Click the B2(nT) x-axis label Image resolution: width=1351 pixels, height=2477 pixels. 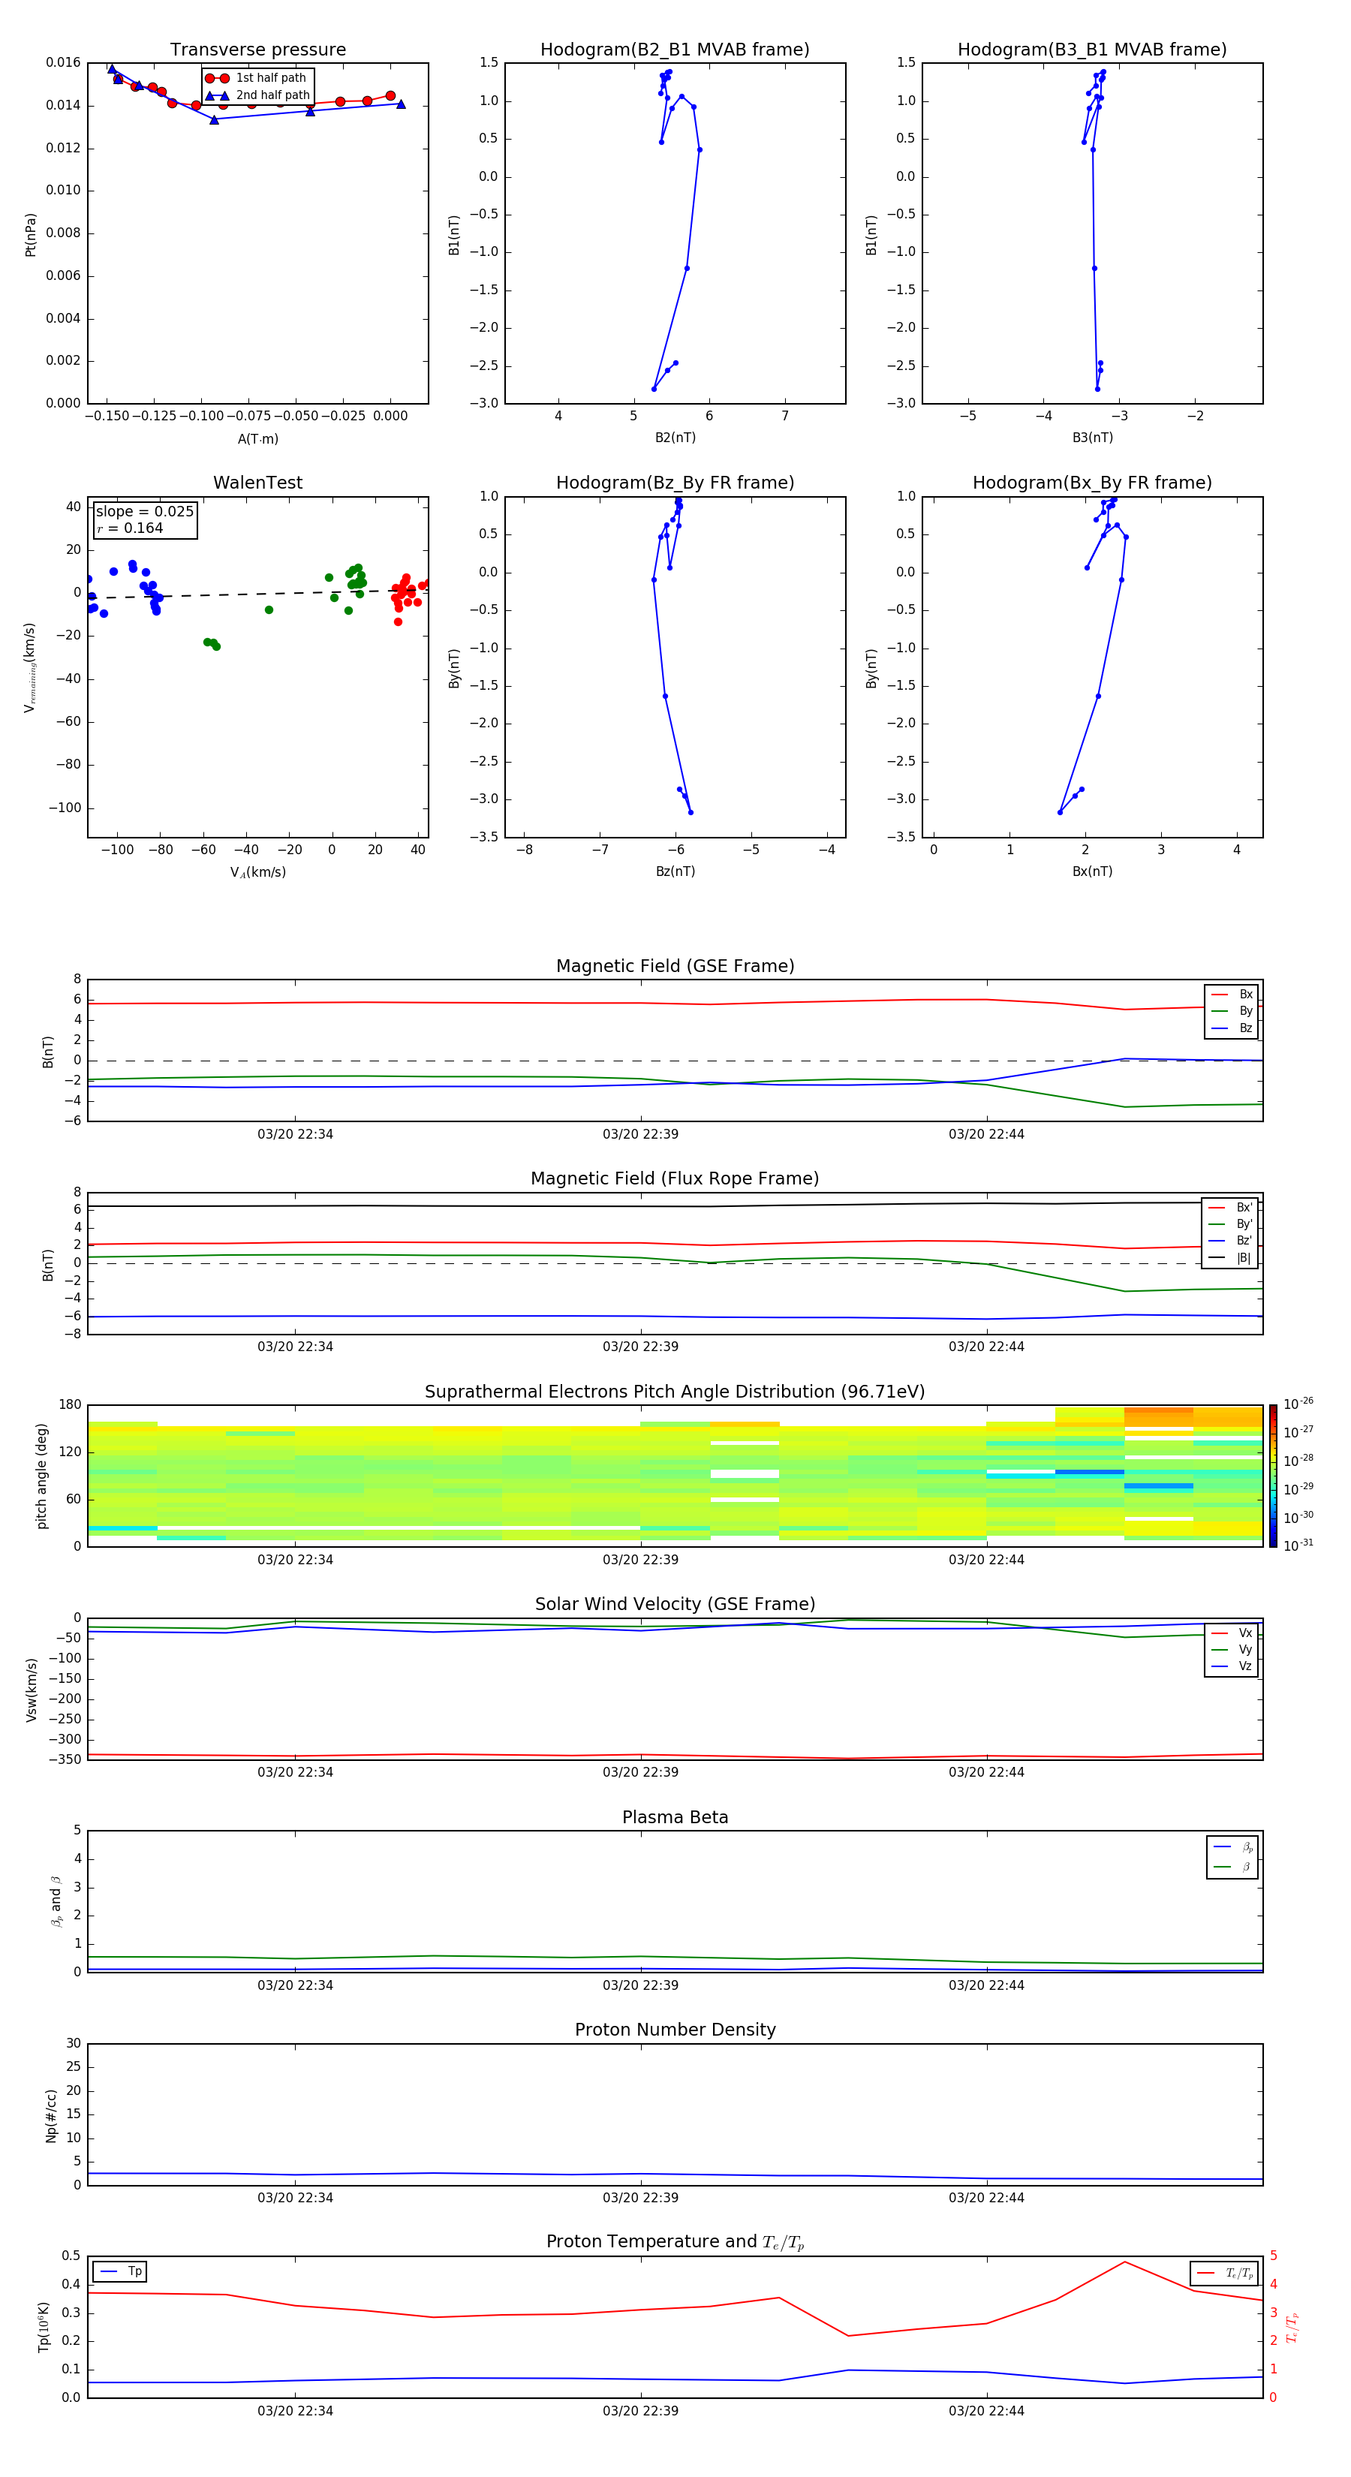(x=675, y=438)
